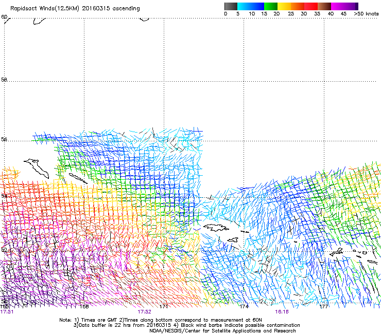Click the '15' legend scale label
381x334 pixels.
[264, 14]
